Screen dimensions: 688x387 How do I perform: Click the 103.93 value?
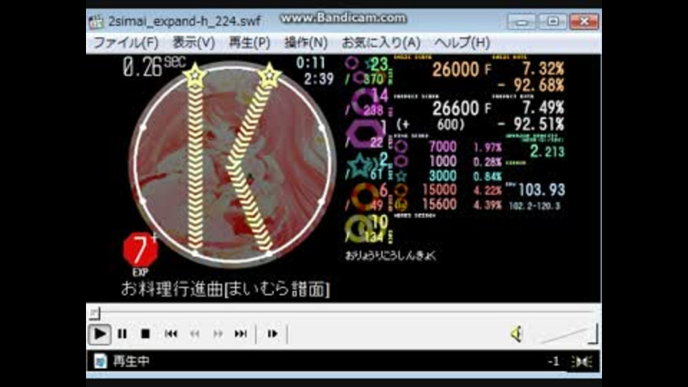[542, 189]
